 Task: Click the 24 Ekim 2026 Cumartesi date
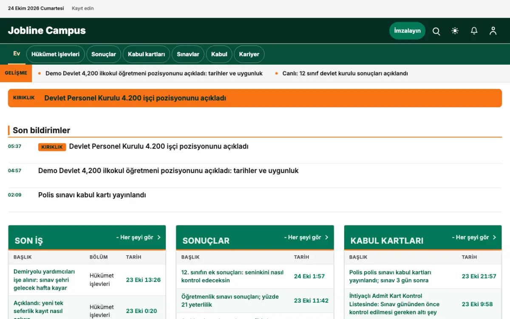36,8
